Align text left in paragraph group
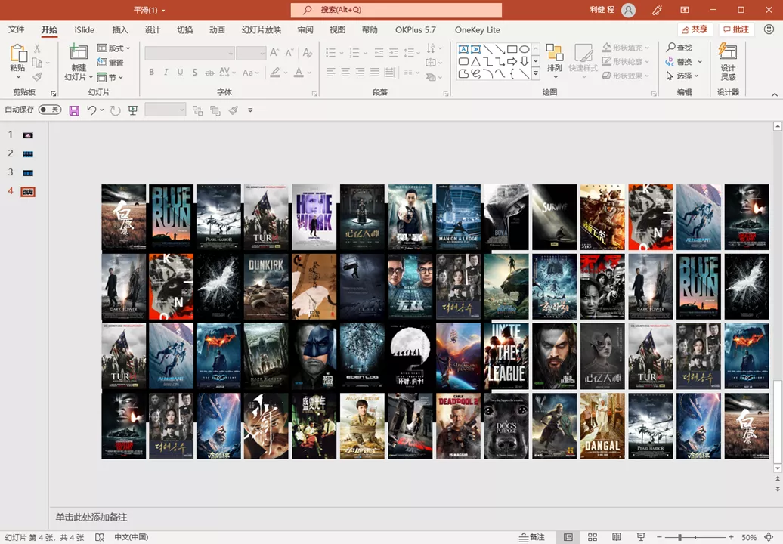This screenshot has height=544, width=783. coord(330,73)
